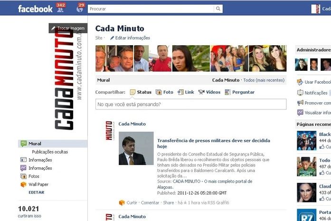Click the first administrator avatar

pos(301,65)
